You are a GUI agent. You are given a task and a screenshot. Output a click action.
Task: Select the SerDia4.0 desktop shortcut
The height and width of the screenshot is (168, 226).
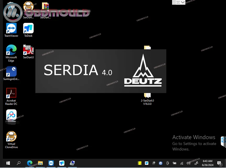click(x=28, y=52)
